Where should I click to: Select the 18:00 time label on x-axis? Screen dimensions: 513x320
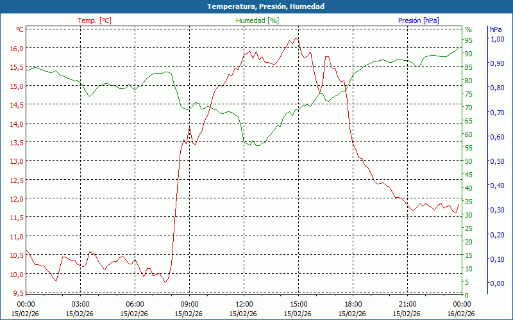[353, 304]
